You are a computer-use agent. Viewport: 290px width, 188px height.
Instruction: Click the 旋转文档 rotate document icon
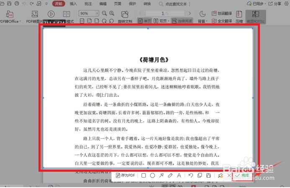pyautogui.click(x=125, y=14)
